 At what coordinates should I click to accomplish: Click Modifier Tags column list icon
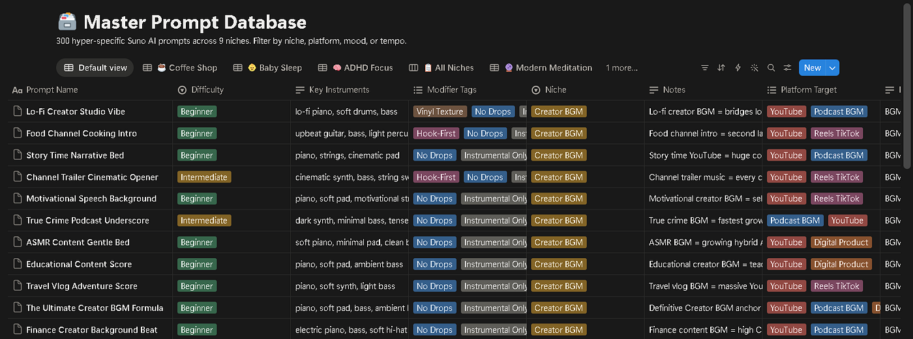click(x=418, y=90)
